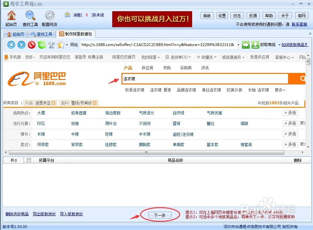Click the Alibaba 1688.com logo
This screenshot has height=230, width=313.
click(37, 79)
